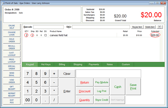Open the dropdown arrow next to Delete Item
The height and width of the screenshot is (108, 168).
click(x=160, y=27)
